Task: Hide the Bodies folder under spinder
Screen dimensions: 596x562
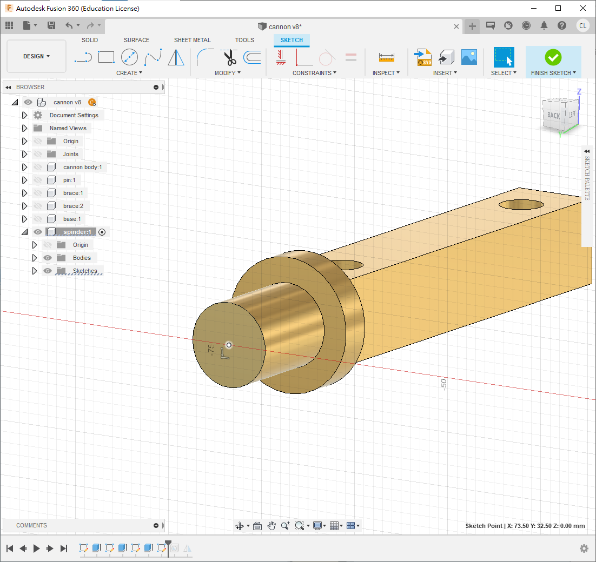Action: pos(48,258)
